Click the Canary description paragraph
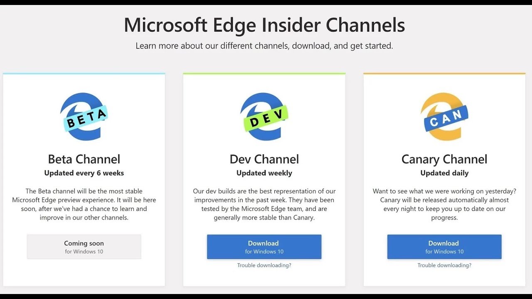The image size is (532, 299). [x=444, y=204]
